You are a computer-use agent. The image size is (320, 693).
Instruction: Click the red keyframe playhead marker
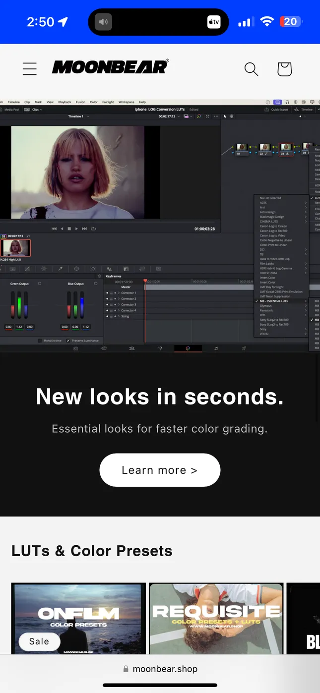tap(145, 281)
